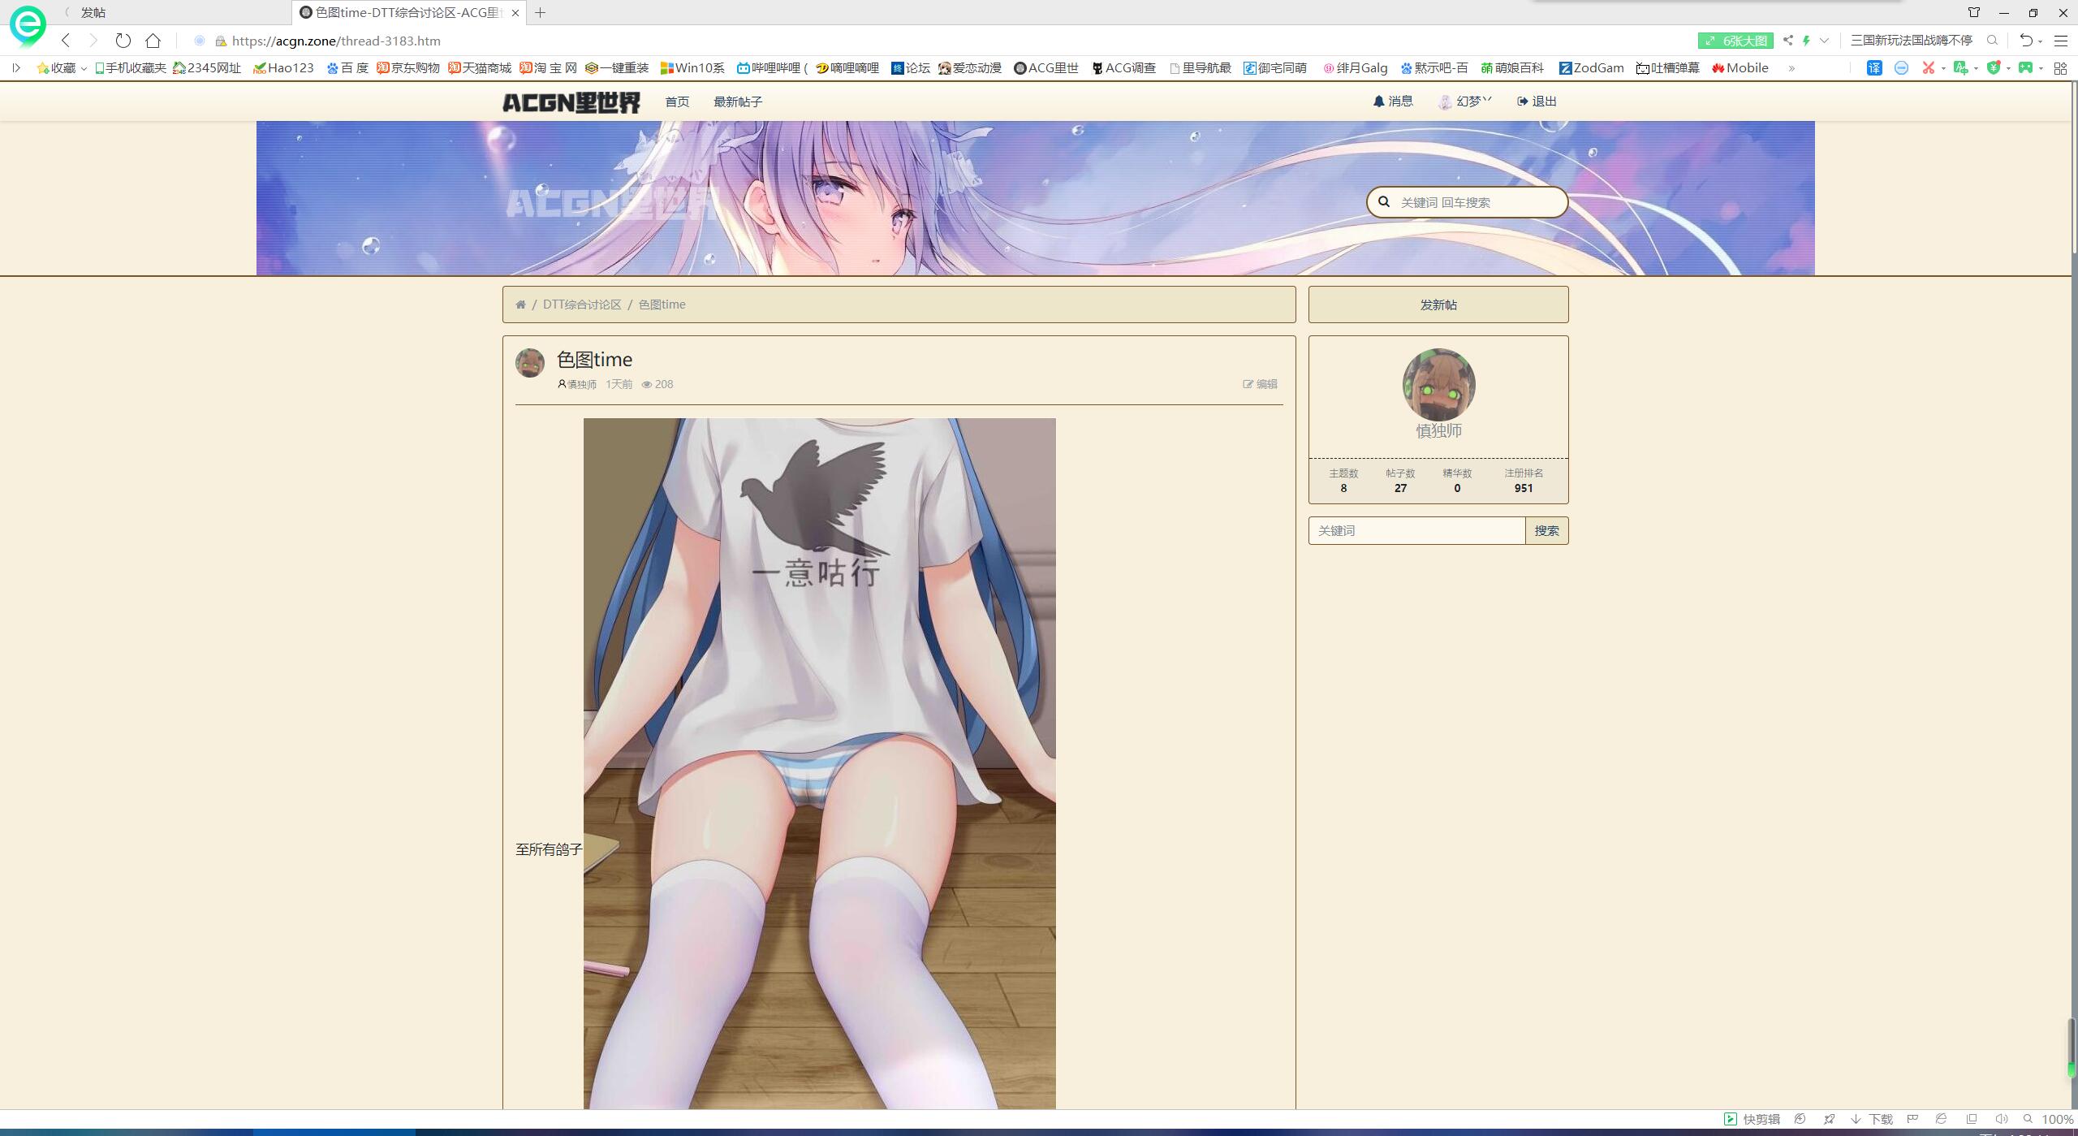Screen dimensions: 2078x1136
Task: Expand the address bar dropdown chevron
Action: 1824,41
